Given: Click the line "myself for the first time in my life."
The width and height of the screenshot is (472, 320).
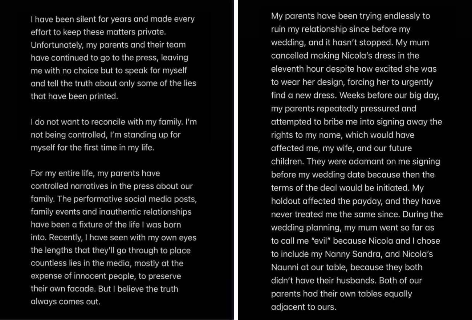Looking at the screenshot, I should (92, 148).
